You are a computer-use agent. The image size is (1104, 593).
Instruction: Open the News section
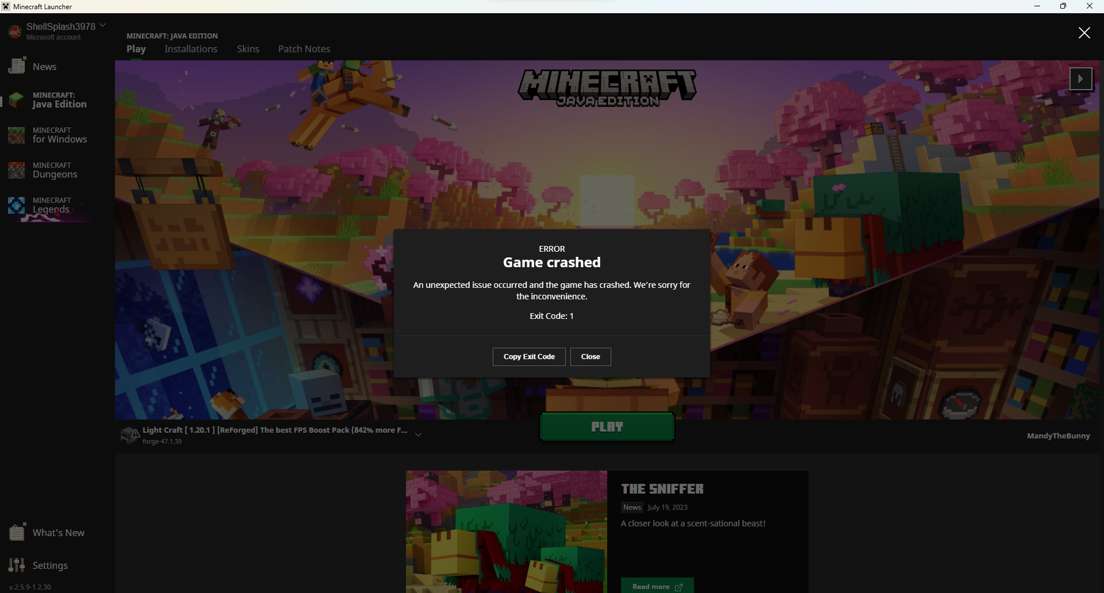pyautogui.click(x=44, y=66)
